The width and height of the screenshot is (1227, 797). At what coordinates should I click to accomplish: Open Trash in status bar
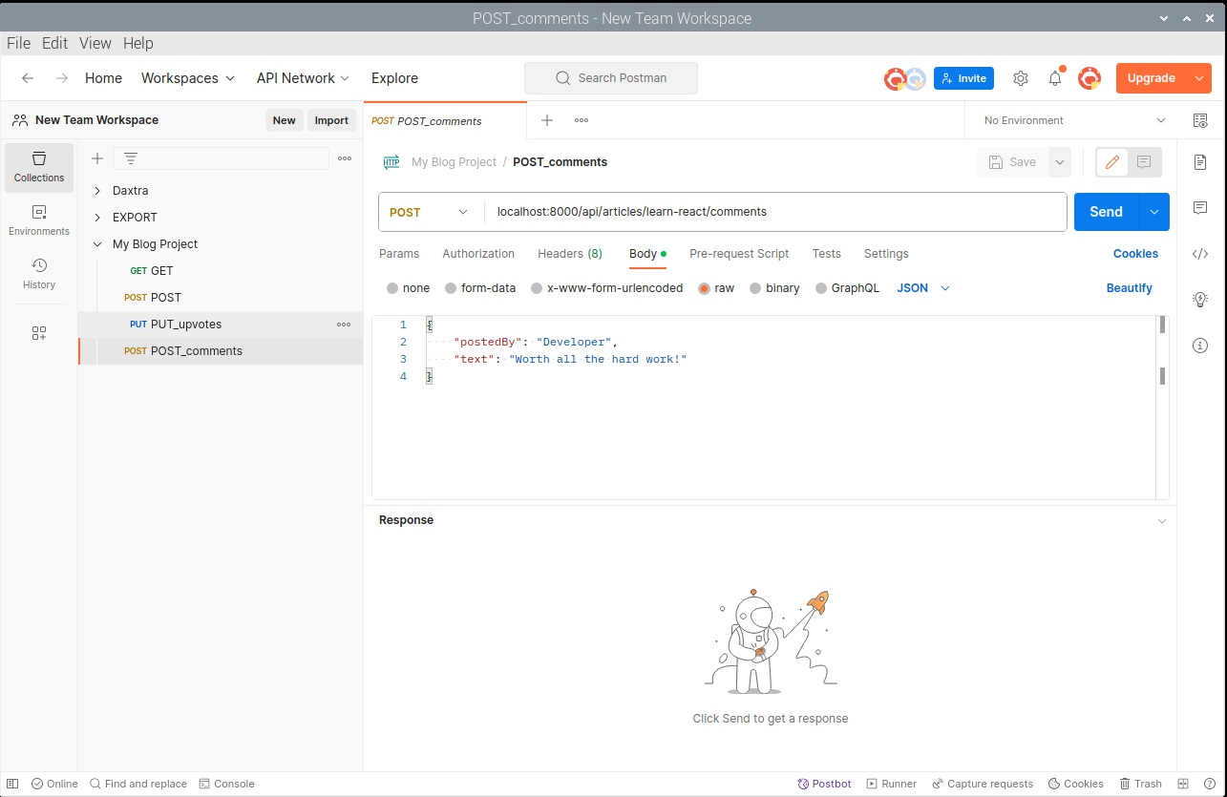coord(1140,784)
